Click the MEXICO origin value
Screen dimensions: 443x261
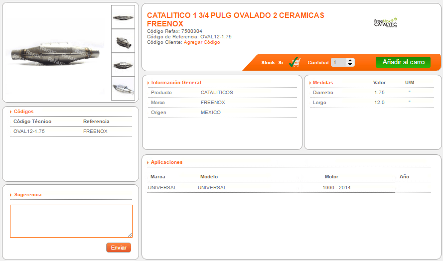coord(210,113)
